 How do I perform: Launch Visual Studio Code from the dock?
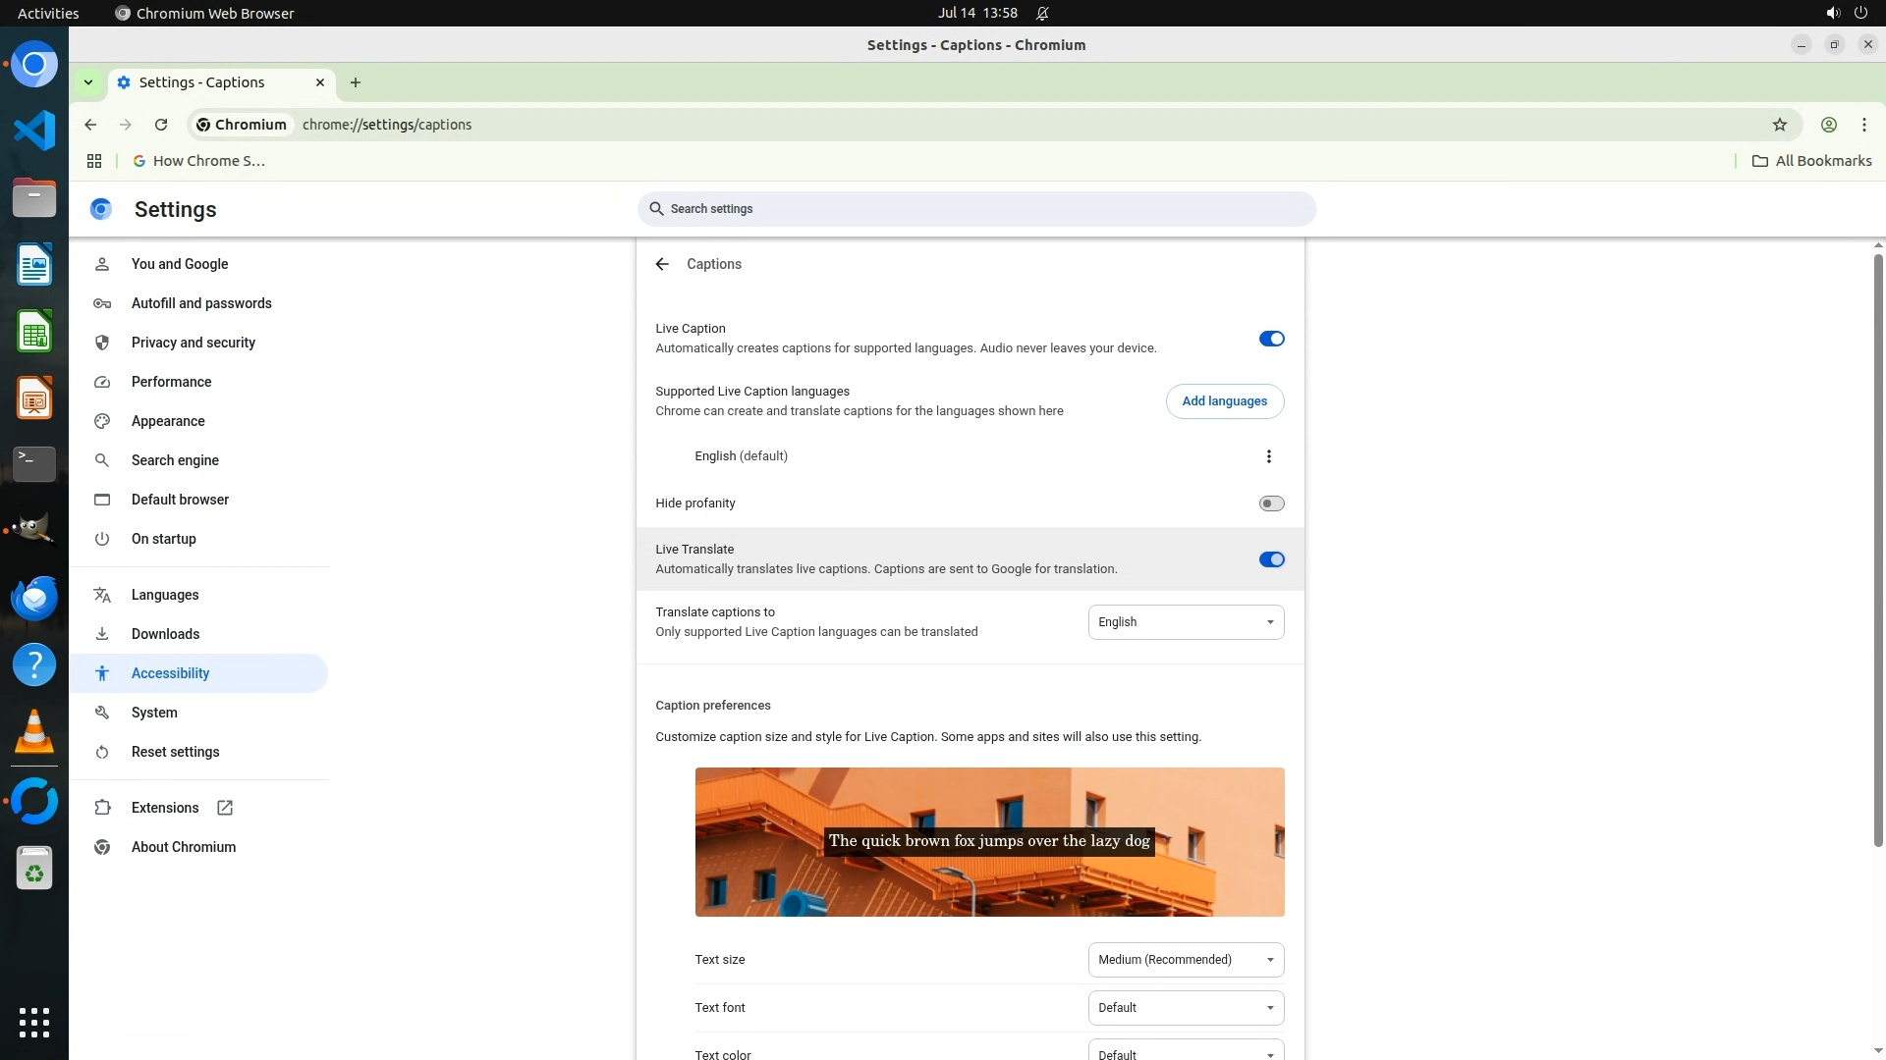coord(34,131)
